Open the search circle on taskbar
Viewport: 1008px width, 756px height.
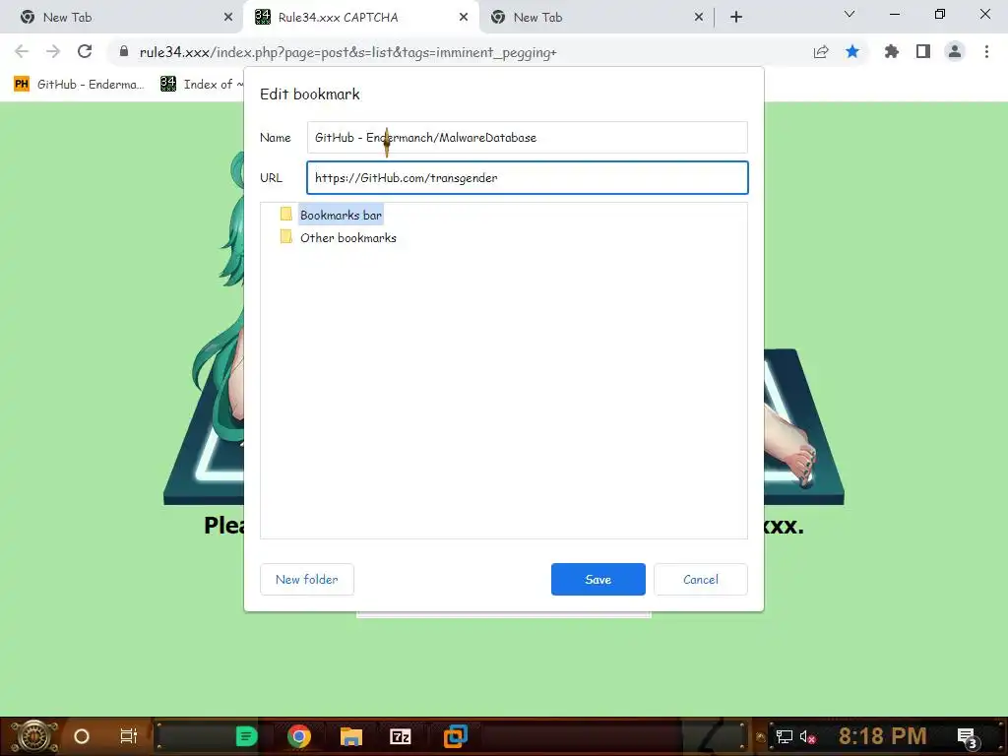click(82, 736)
